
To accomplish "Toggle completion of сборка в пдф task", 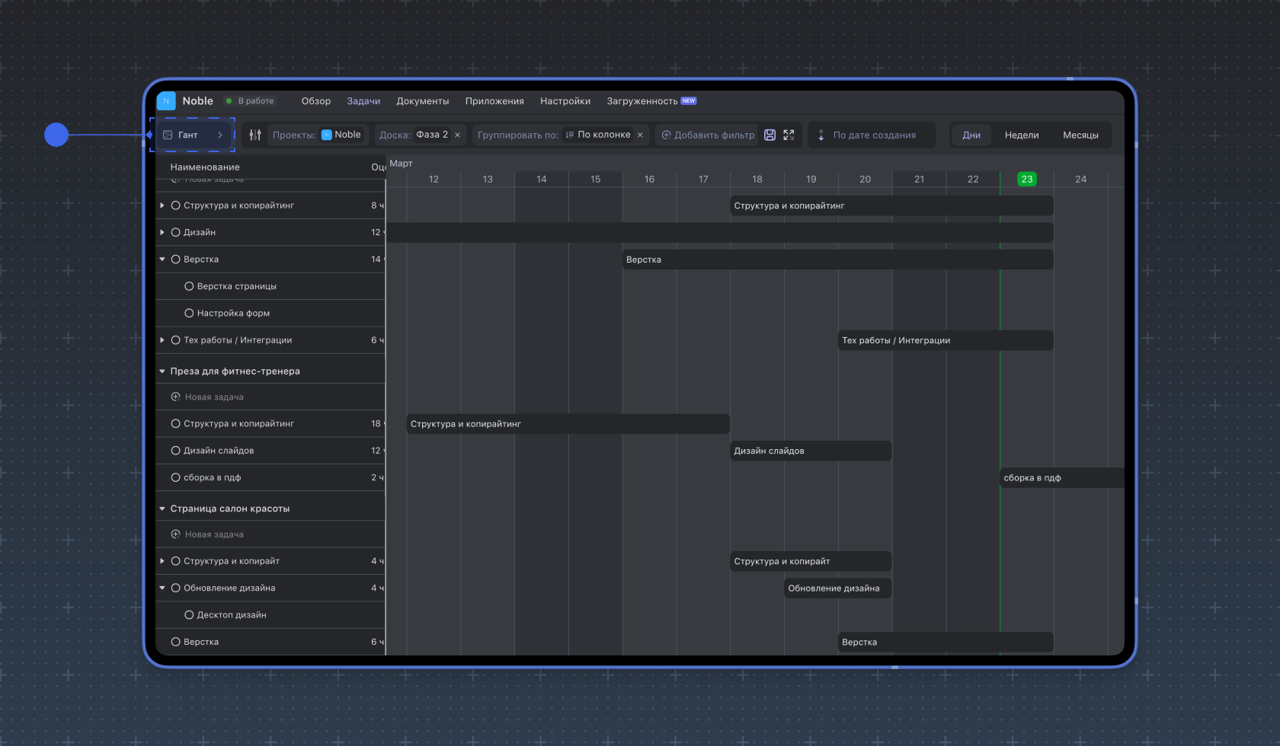I will (x=176, y=477).
